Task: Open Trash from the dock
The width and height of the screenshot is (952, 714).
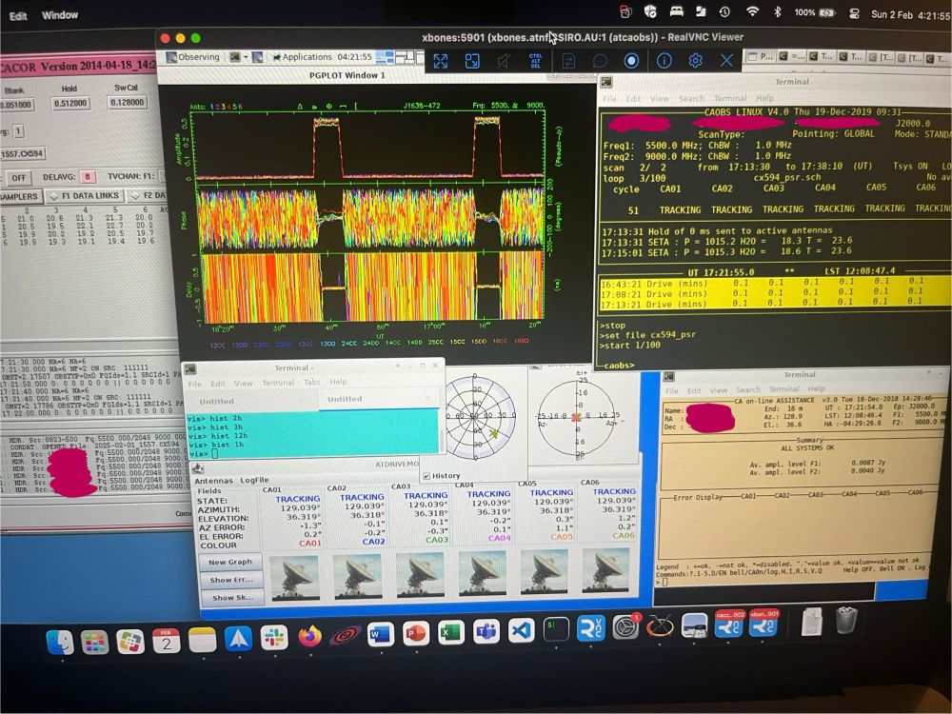Action: 845,621
